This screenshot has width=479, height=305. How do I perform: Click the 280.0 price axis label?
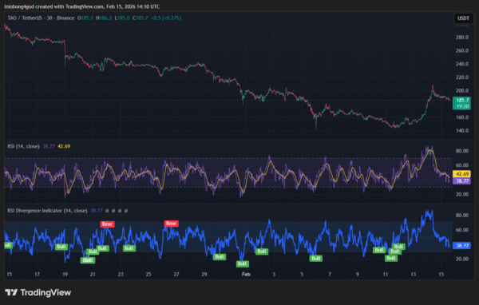(462, 38)
